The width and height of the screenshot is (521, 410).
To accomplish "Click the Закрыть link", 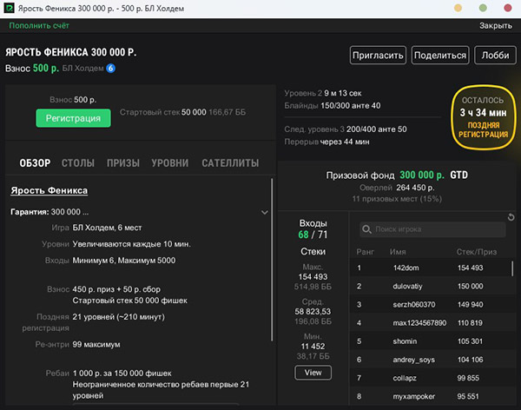I will (x=496, y=25).
